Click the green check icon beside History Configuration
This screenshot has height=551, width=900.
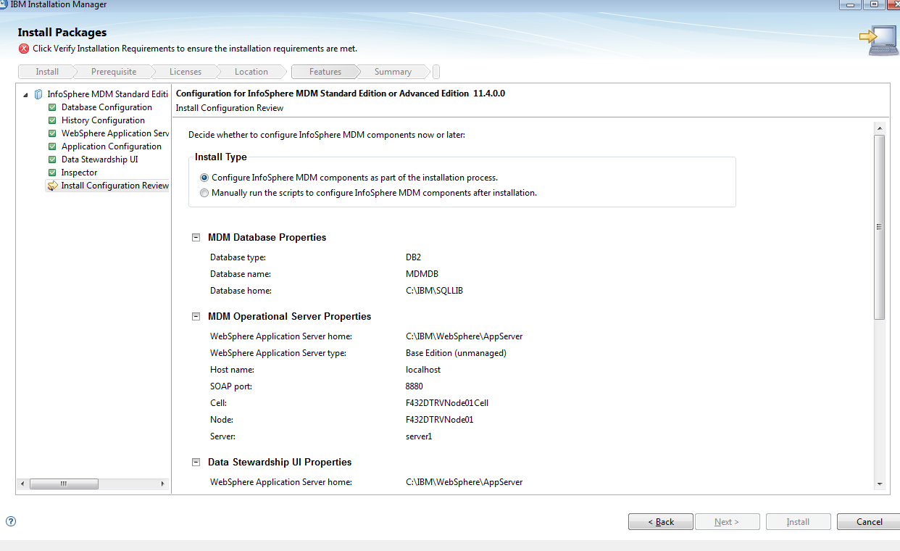tap(52, 120)
